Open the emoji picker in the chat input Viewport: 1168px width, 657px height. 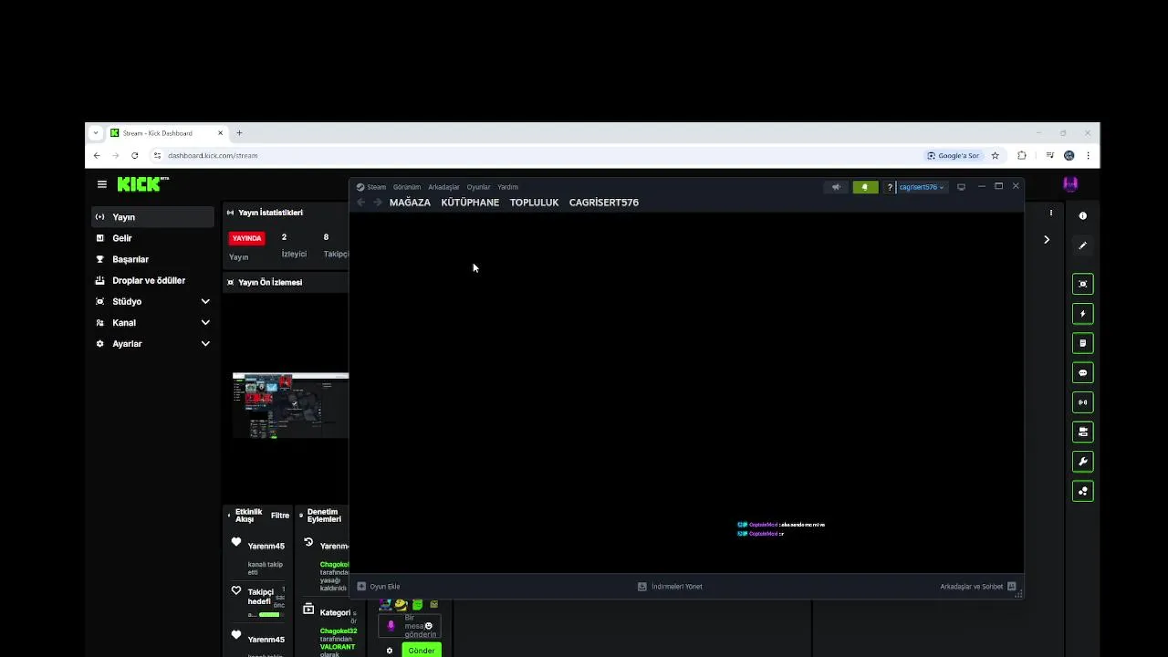click(428, 626)
